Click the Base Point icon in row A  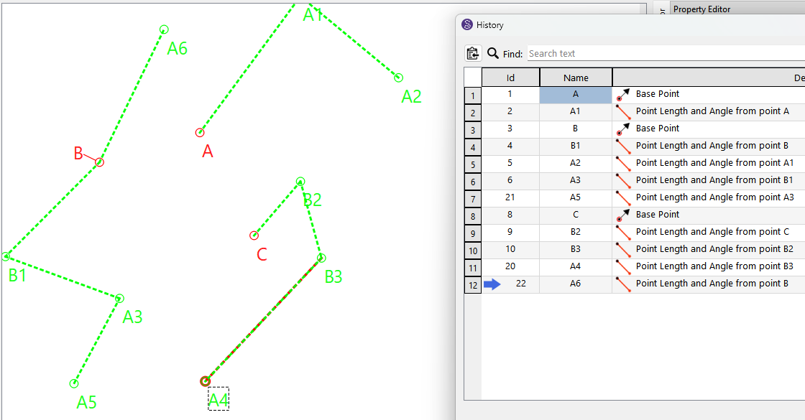[x=623, y=94]
